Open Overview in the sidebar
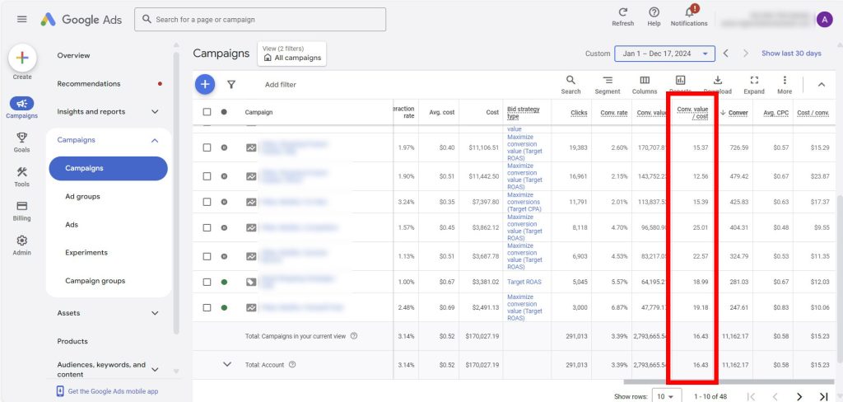This screenshot has width=843, height=402. point(73,55)
